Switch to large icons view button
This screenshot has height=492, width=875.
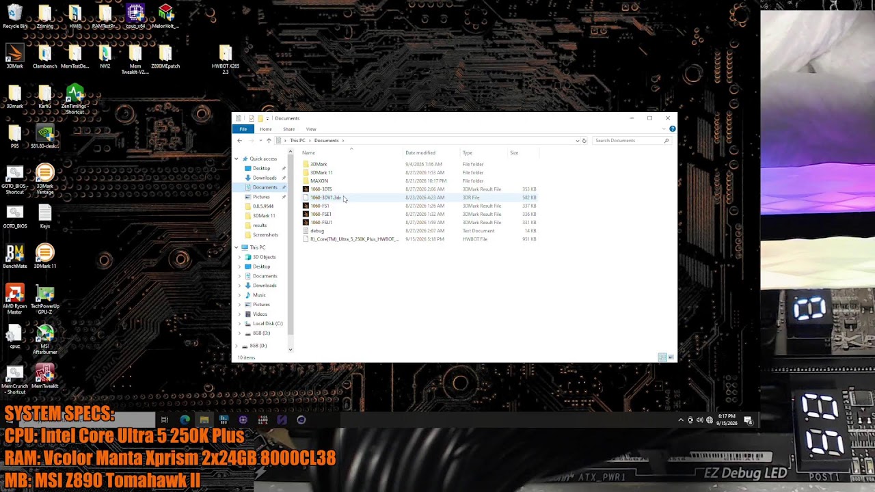tap(671, 357)
